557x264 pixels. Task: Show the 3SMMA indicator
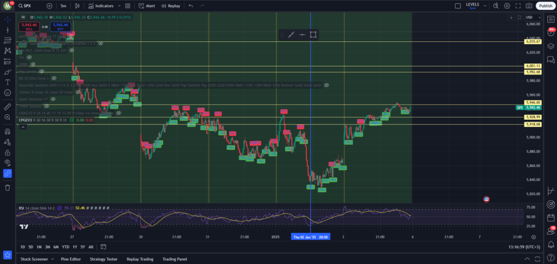(x=78, y=92)
